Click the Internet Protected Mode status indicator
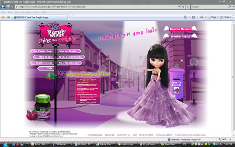Viewport: 235px width, 147px height. click(184, 140)
